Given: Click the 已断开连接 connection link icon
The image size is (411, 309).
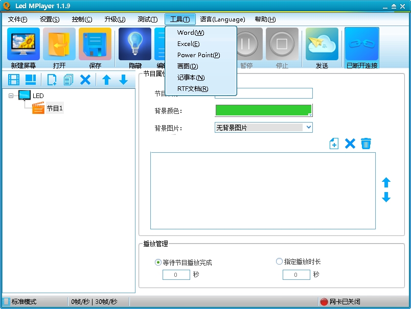Looking at the screenshot, I should [x=362, y=44].
